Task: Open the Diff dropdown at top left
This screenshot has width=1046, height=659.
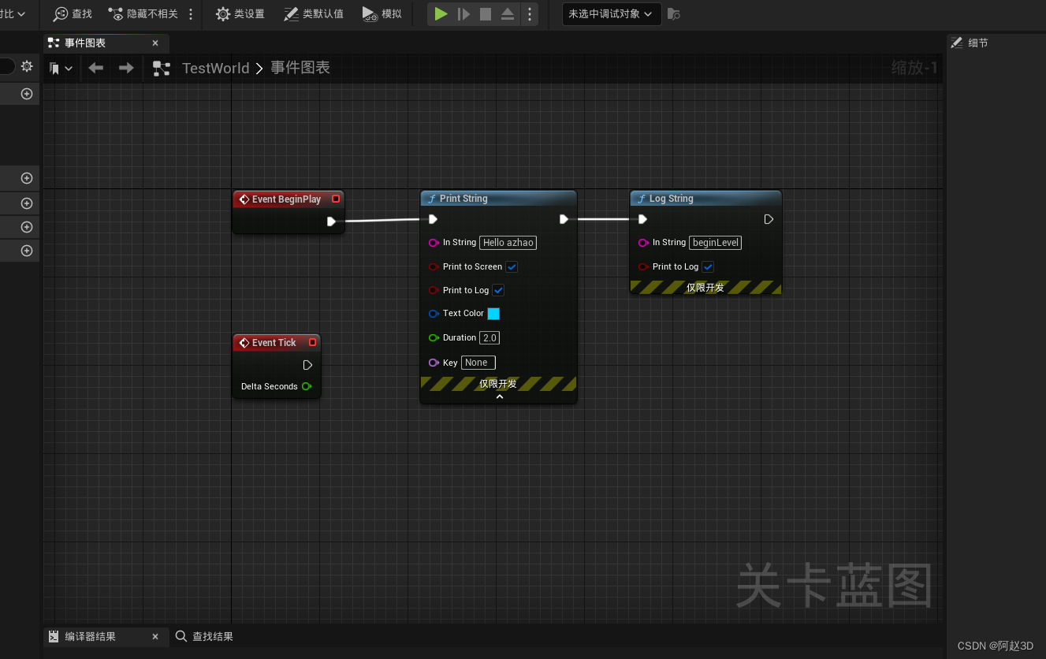Action: pyautogui.click(x=13, y=14)
